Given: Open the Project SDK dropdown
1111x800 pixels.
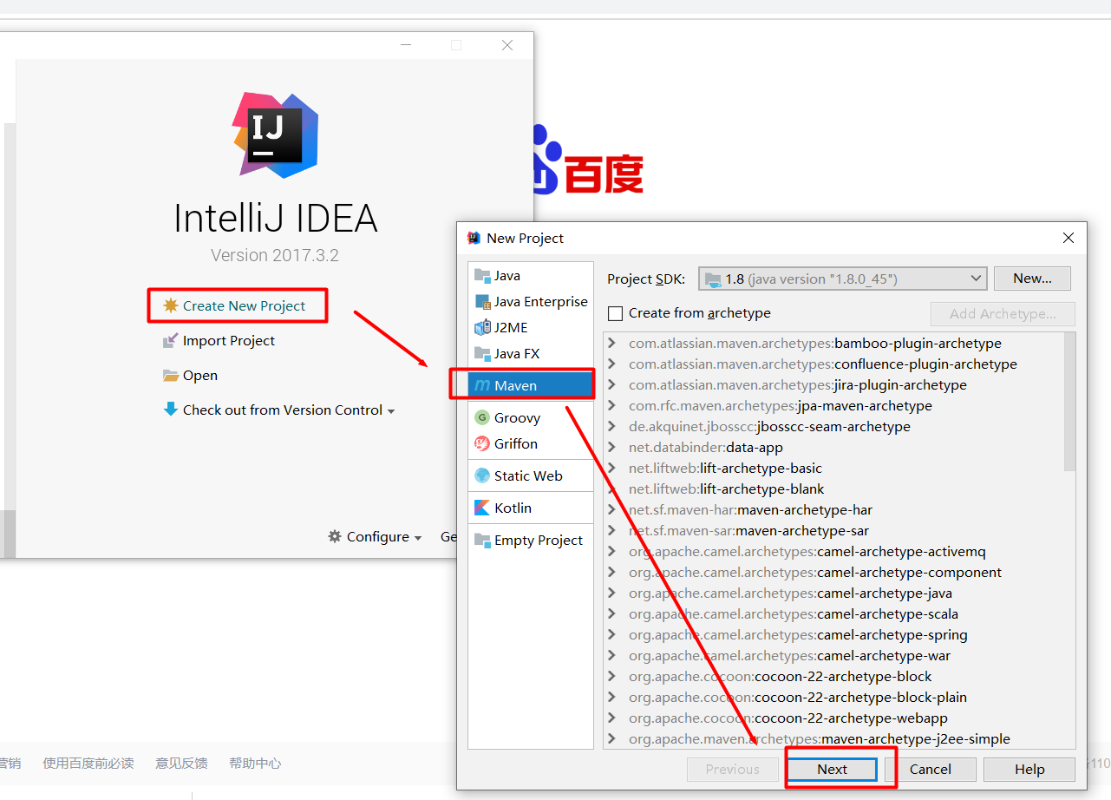Looking at the screenshot, I should coord(977,279).
